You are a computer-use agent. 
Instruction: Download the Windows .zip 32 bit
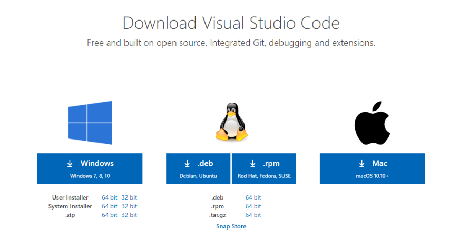[x=129, y=215]
